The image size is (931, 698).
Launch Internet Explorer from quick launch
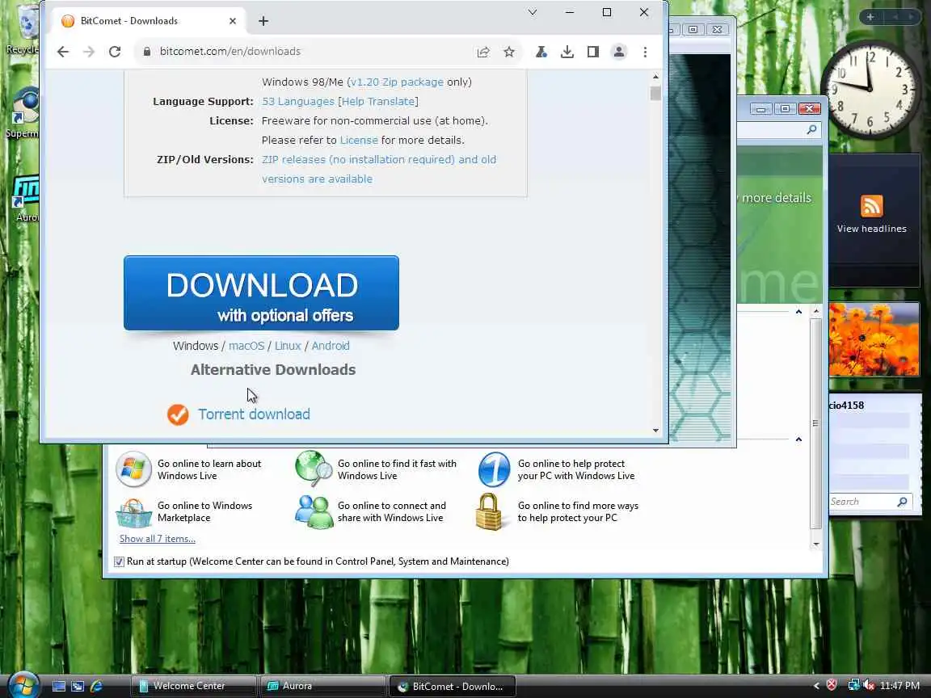pos(97,686)
